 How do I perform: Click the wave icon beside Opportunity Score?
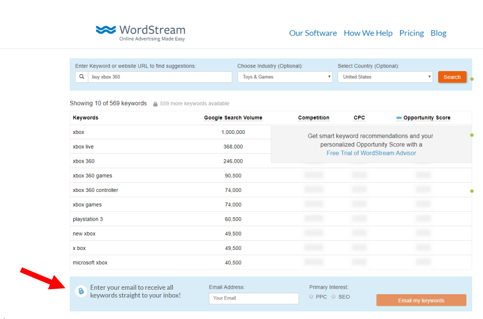click(x=399, y=118)
